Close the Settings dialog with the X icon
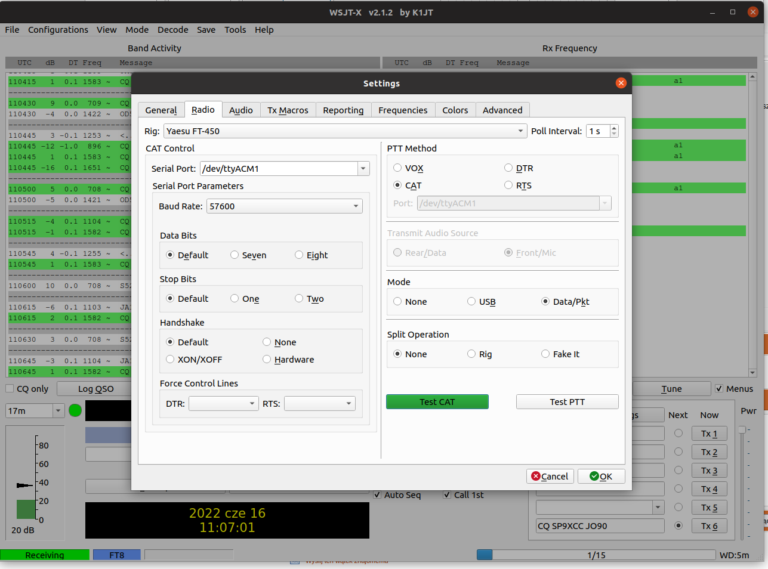The width and height of the screenshot is (768, 569). [x=621, y=83]
